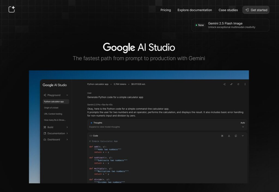Go to Case studies
Image resolution: width=279 pixels, height=192 pixels.
tap(228, 10)
